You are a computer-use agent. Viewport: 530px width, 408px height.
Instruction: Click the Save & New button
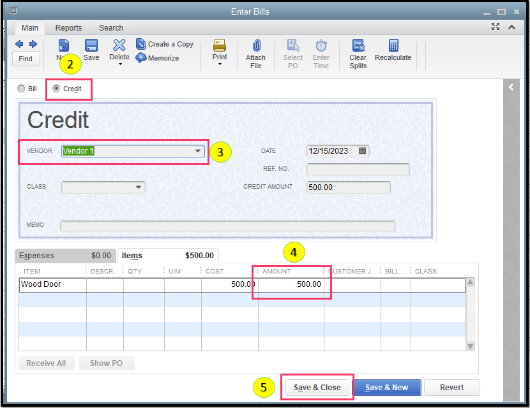pyautogui.click(x=387, y=388)
